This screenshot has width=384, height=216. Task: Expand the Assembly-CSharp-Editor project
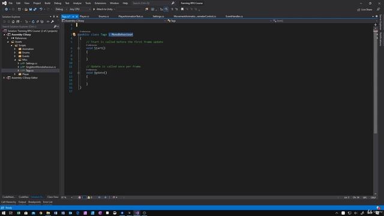(4, 77)
